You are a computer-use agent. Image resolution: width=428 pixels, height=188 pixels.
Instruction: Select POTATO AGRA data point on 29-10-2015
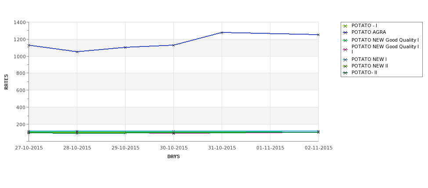[125, 47]
